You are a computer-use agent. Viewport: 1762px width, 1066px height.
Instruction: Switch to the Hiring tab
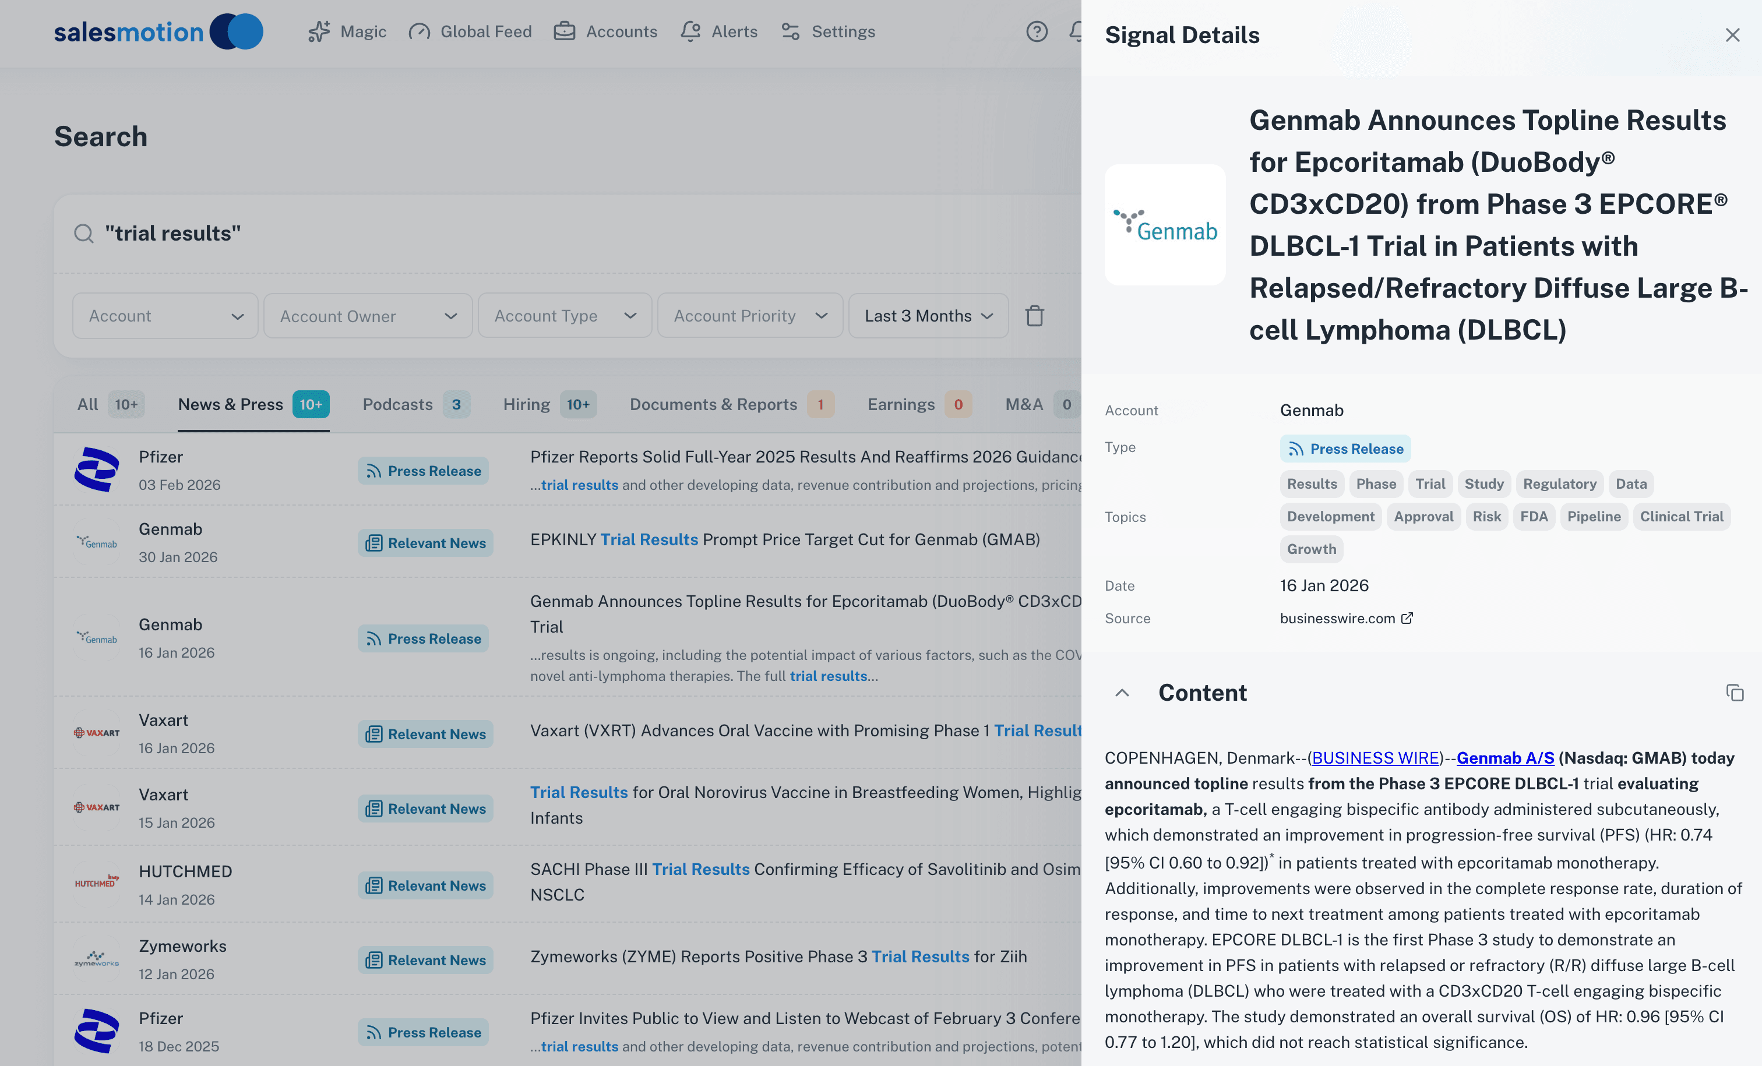pyautogui.click(x=549, y=404)
